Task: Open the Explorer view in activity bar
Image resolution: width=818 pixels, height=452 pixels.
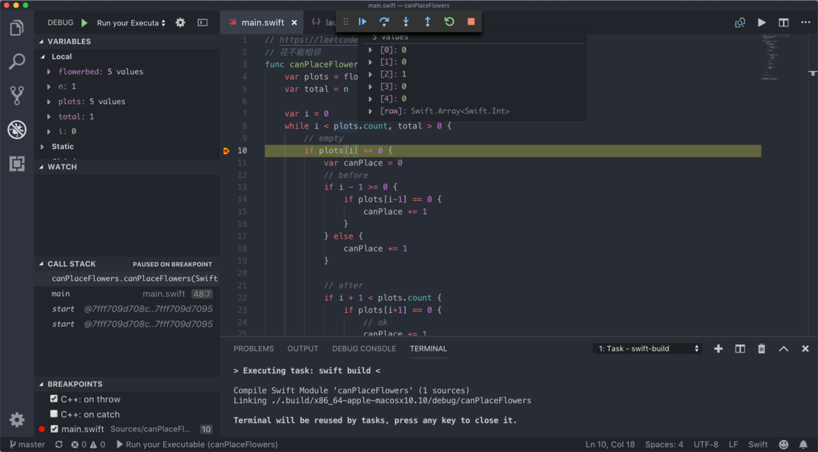Action: (x=17, y=28)
